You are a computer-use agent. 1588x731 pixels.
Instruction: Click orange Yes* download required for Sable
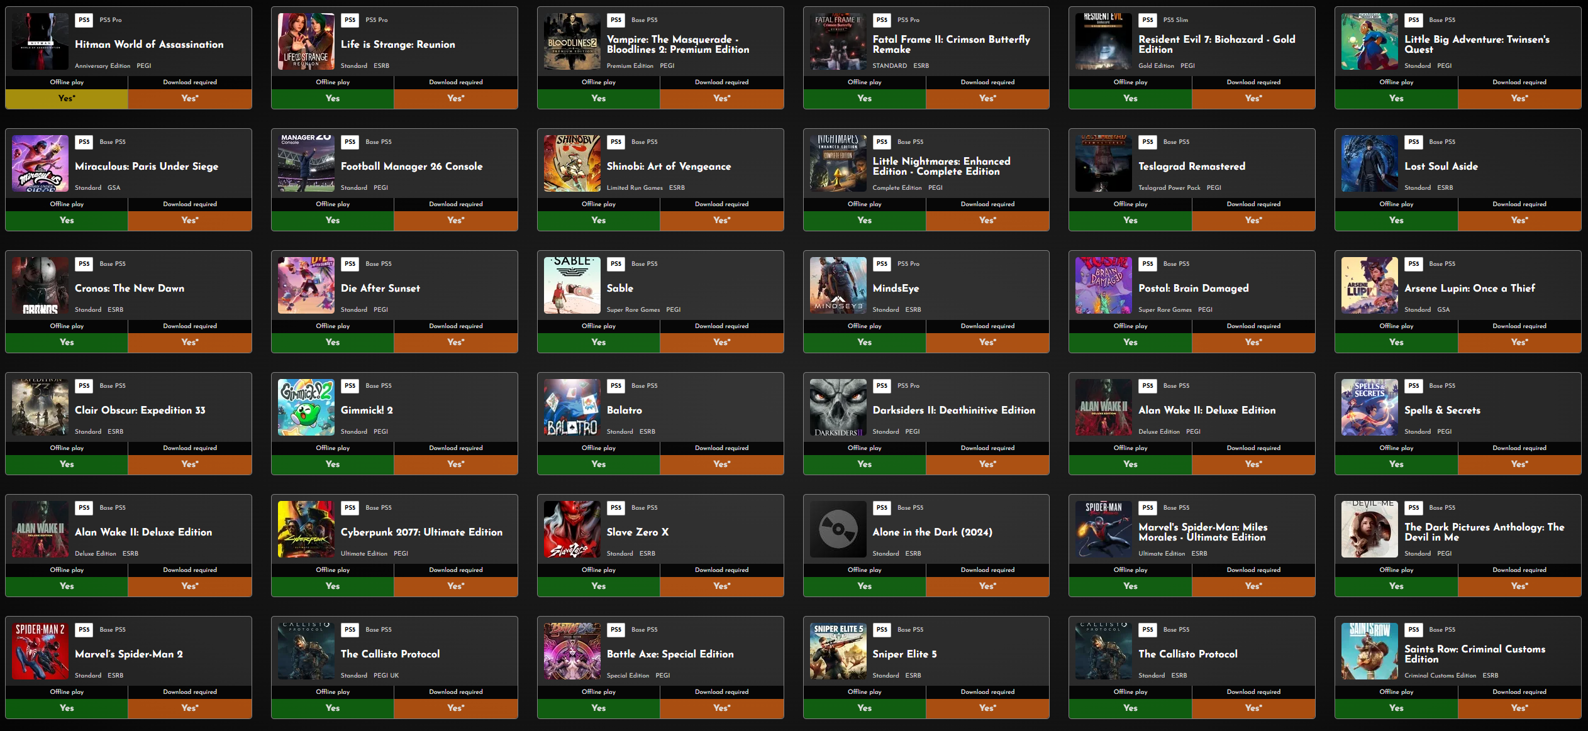[x=722, y=343]
